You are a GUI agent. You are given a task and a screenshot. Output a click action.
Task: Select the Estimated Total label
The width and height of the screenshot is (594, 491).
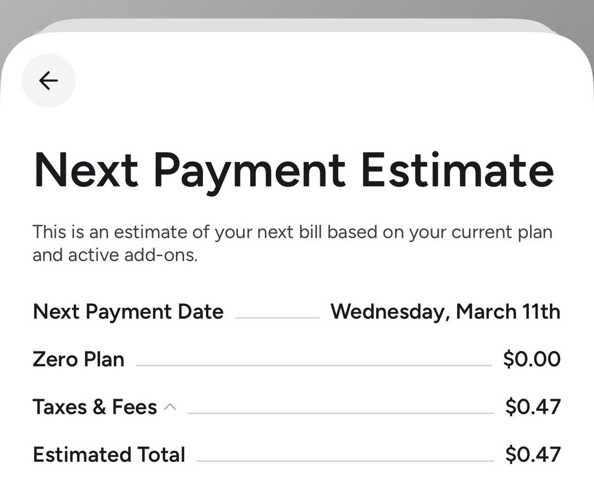tap(109, 454)
